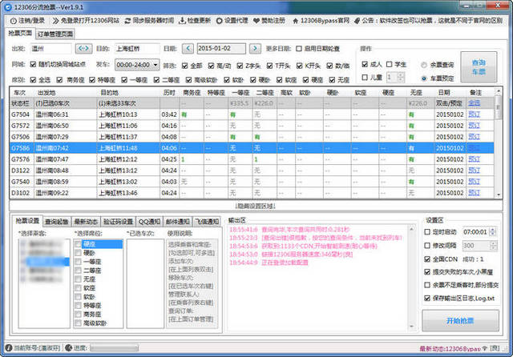Enable 定时启动 checkbox

(x=427, y=232)
